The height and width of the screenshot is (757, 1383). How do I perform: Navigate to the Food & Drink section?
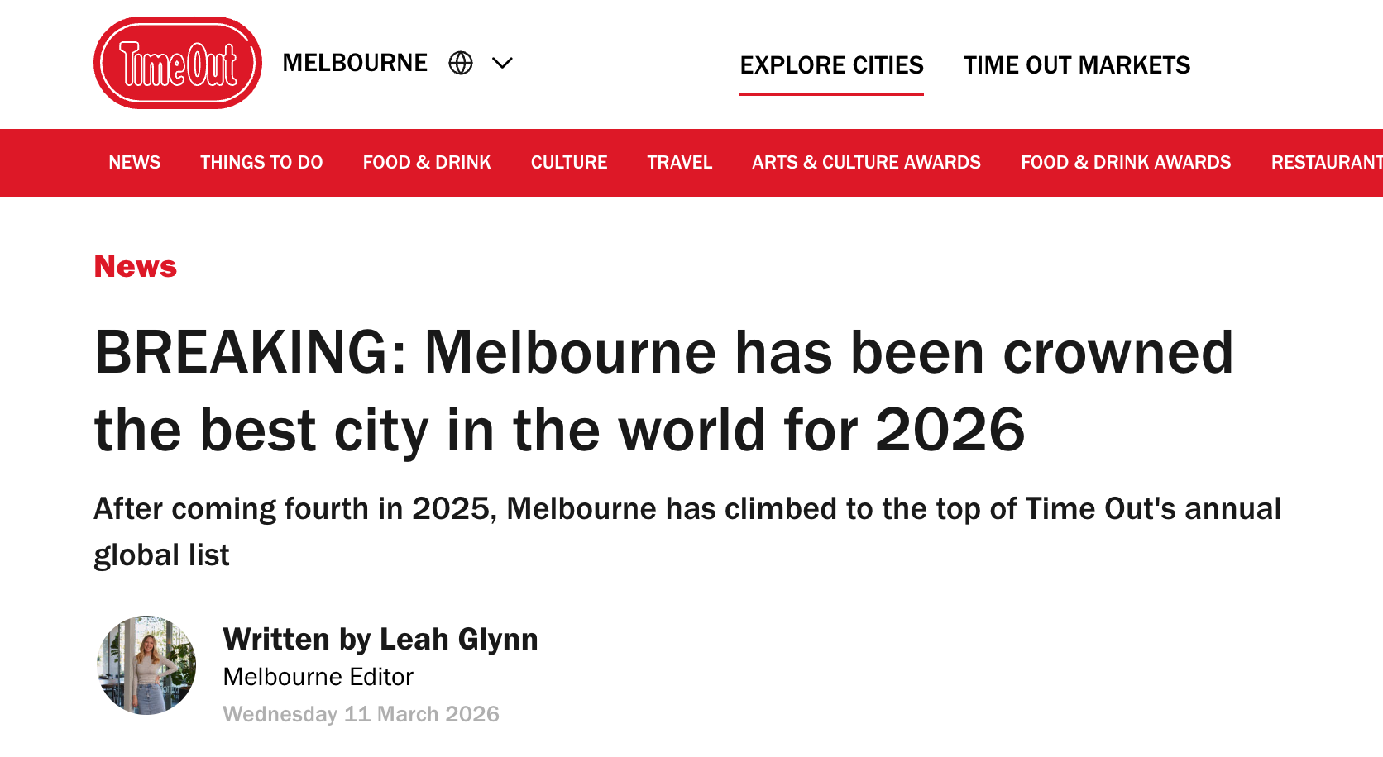click(427, 163)
